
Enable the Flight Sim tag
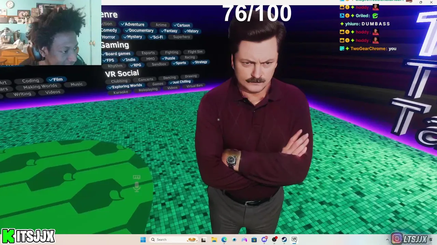point(195,52)
